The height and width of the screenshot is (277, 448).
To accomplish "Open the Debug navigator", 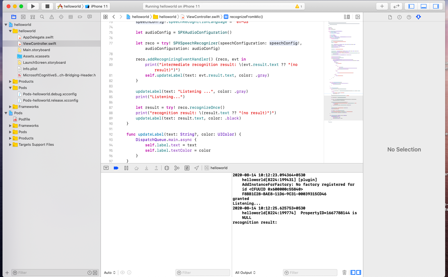I will pyautogui.click(x=71, y=17).
